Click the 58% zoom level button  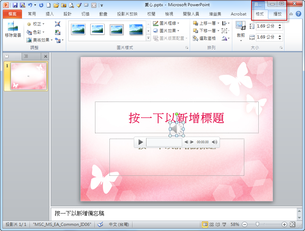click(x=235, y=224)
